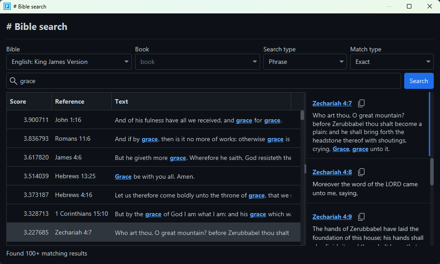Open the Zechariah 4:8 reference link

point(332,172)
